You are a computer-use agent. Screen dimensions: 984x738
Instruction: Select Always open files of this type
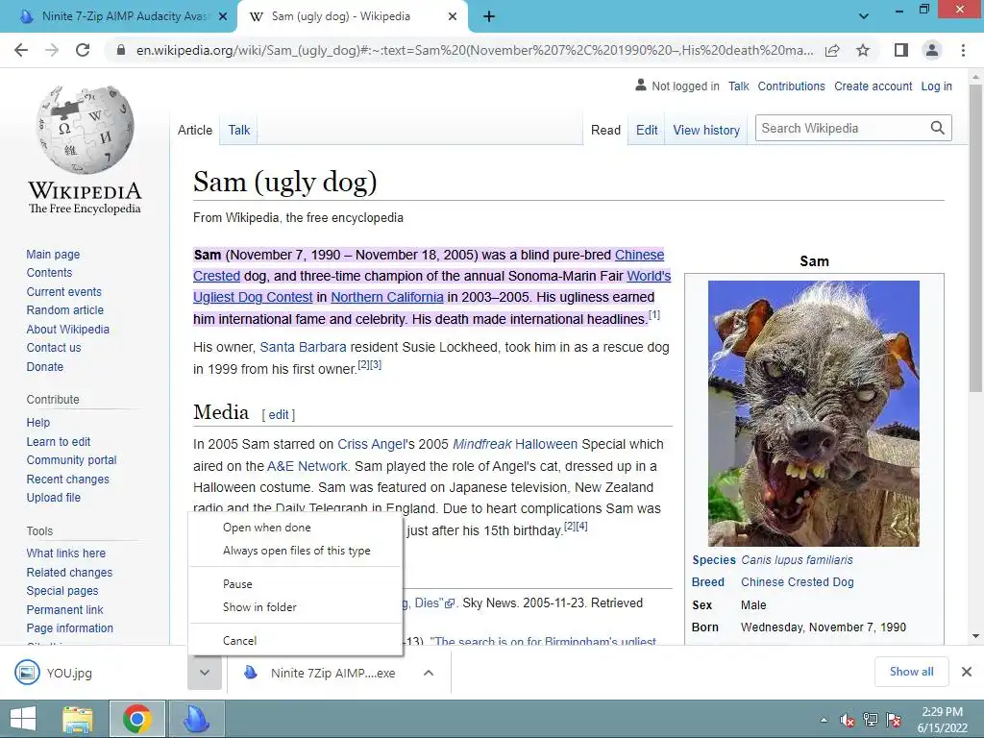(296, 551)
